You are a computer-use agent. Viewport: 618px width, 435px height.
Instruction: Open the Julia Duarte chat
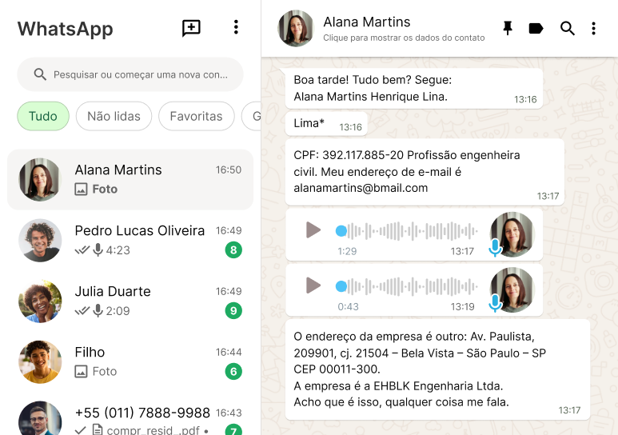pyautogui.click(x=130, y=301)
